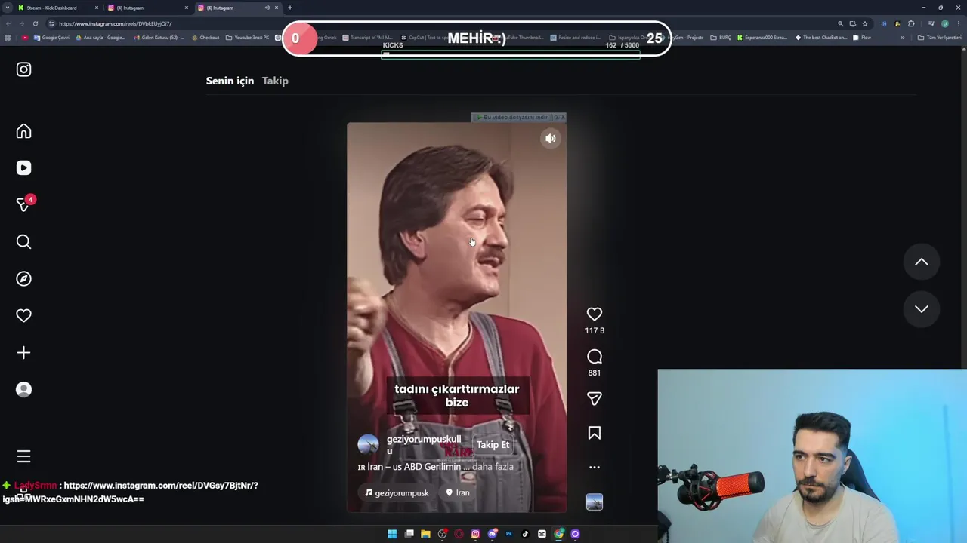Click the Instagram reel link in chat overlay

[130, 492]
